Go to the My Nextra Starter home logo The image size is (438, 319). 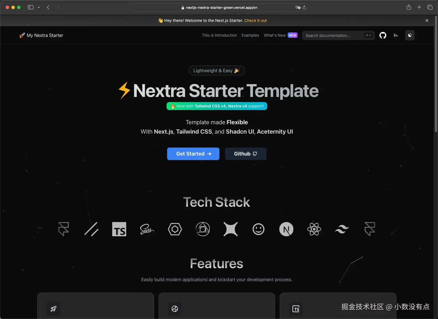tap(41, 35)
